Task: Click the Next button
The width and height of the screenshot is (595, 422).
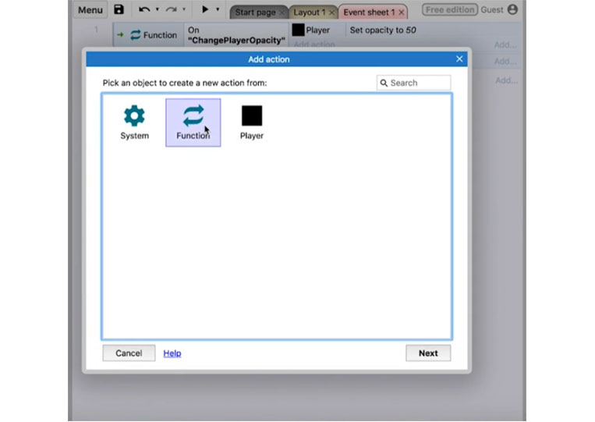Action: click(x=428, y=353)
